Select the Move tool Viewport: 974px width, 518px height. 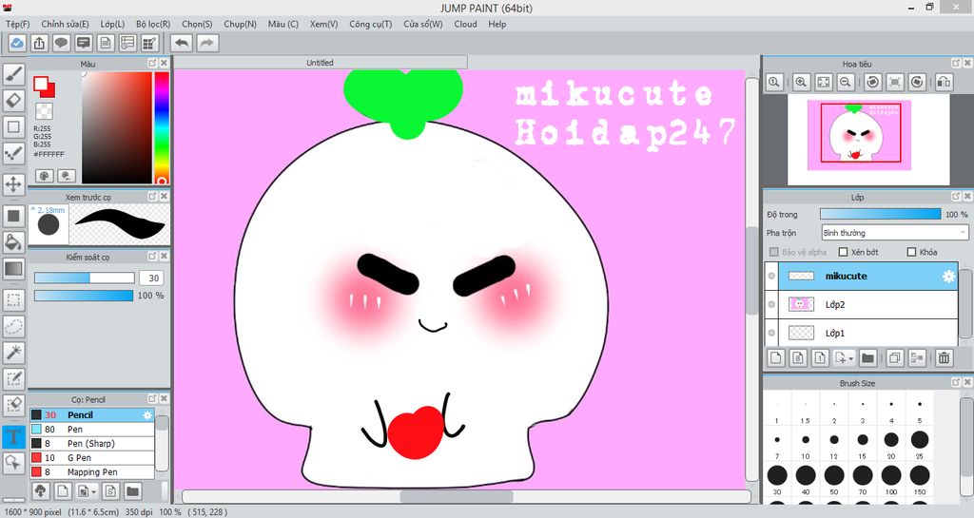(x=13, y=183)
